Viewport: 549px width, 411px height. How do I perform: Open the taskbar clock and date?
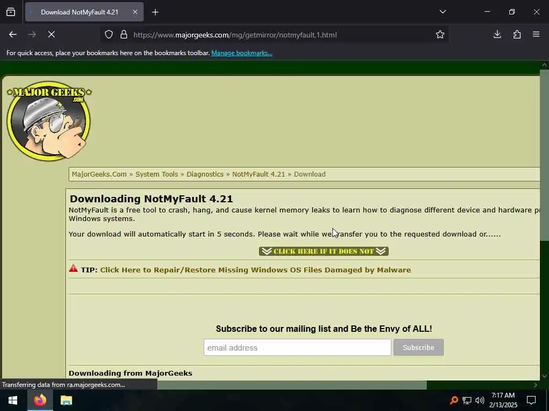[503, 400]
